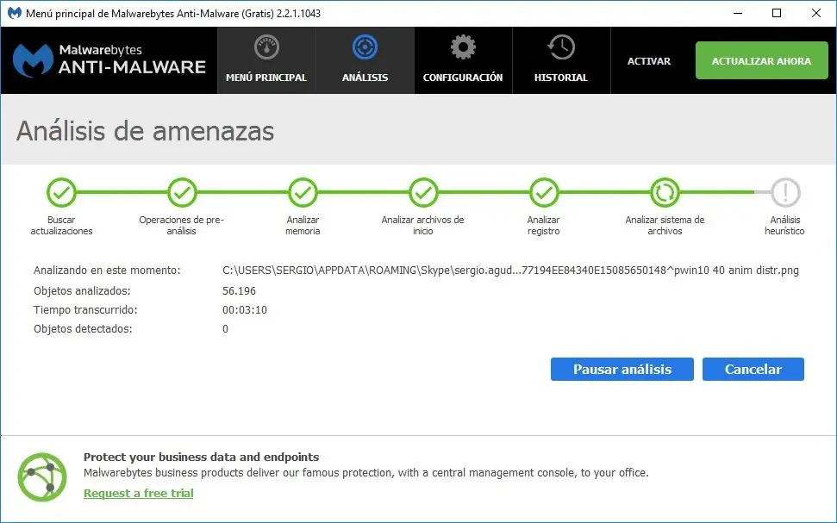
Task: Pause the scan with Pausar análisis
Action: 622,370
